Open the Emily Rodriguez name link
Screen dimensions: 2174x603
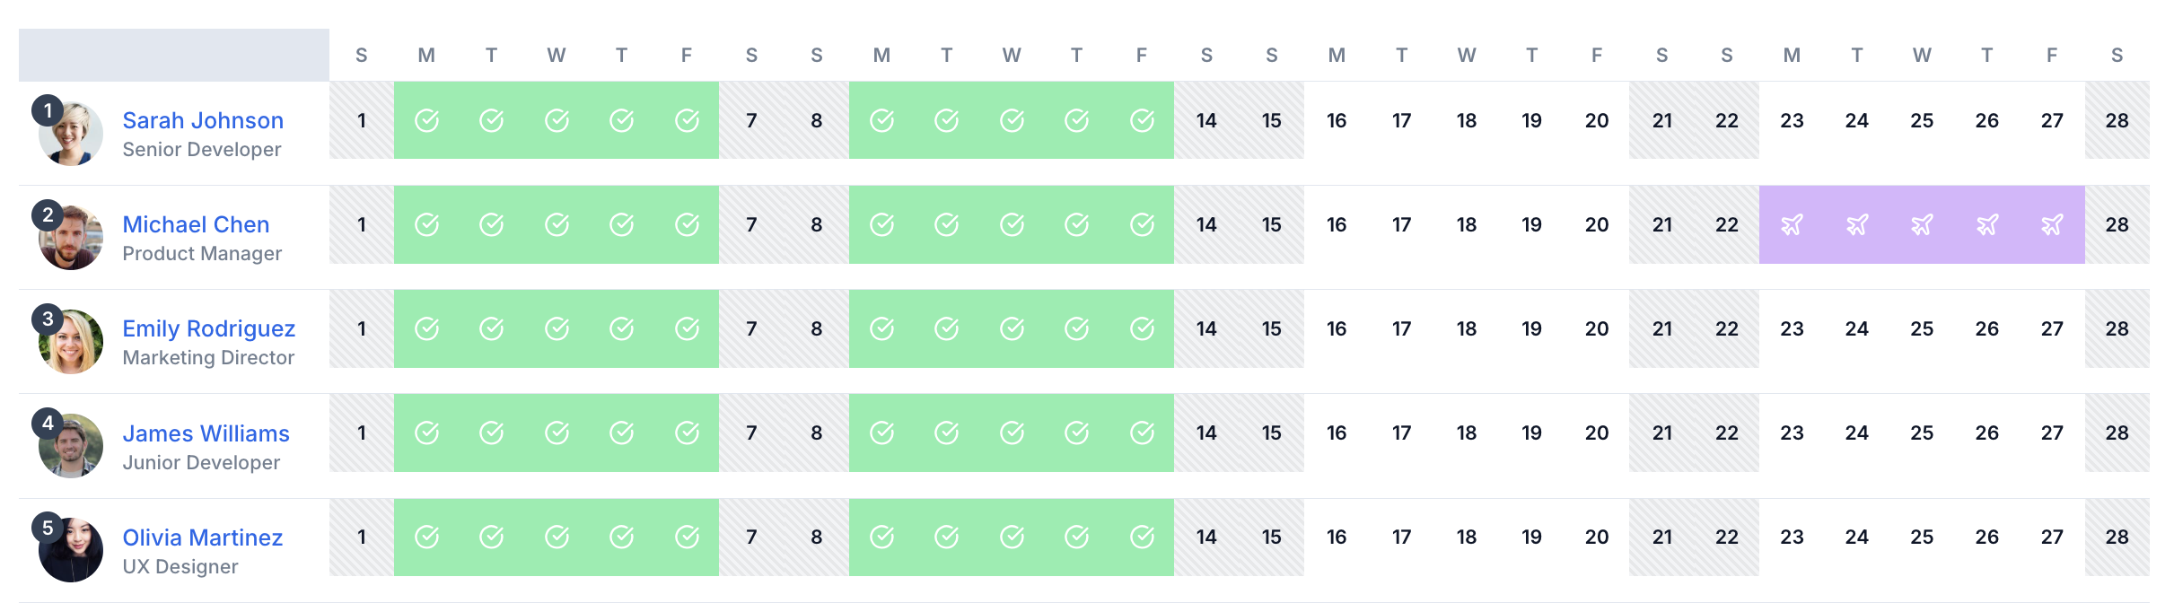click(208, 328)
